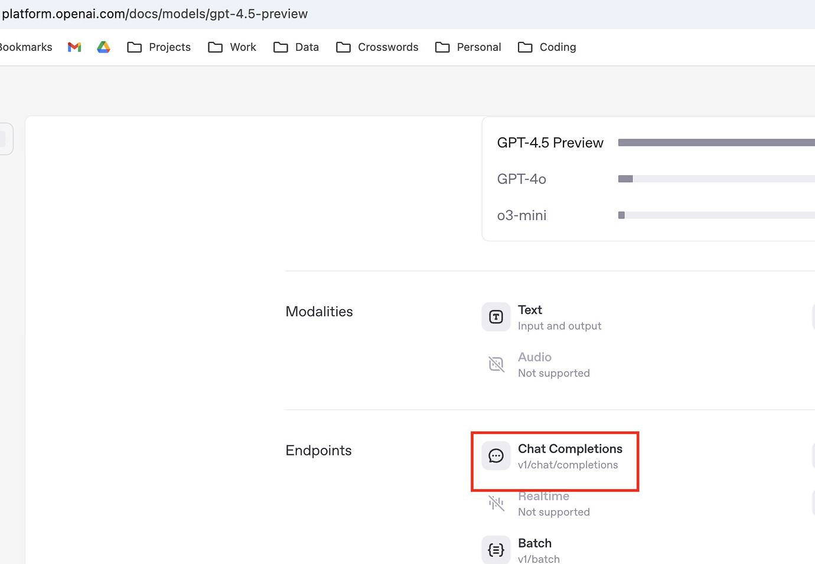Viewport: 815px width, 564px height.
Task: Open the Bookmarks menu
Action: pyautogui.click(x=26, y=47)
